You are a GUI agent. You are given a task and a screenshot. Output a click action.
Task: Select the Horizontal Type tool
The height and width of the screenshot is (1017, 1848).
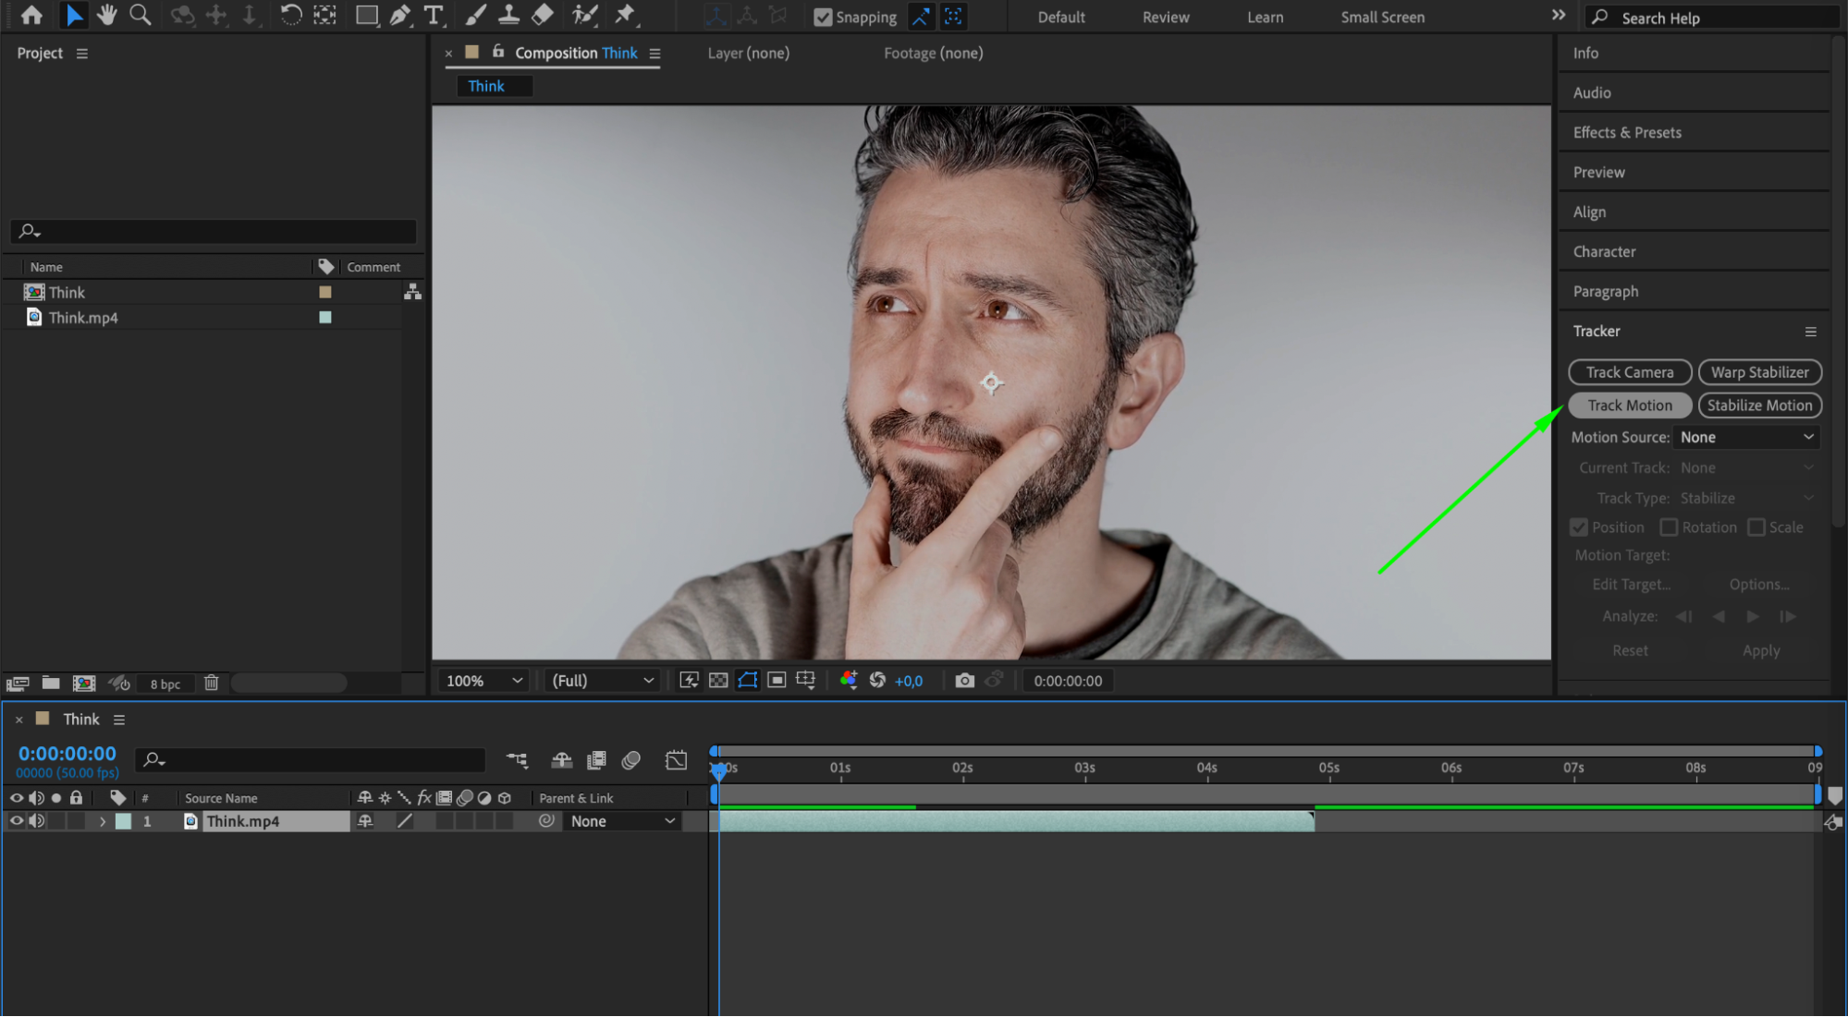[433, 15]
